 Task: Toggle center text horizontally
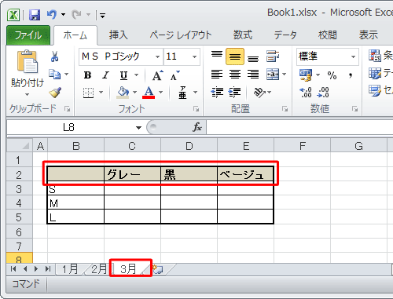[x=235, y=75]
